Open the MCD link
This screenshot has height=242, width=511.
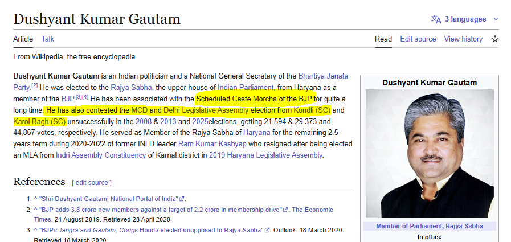140,110
